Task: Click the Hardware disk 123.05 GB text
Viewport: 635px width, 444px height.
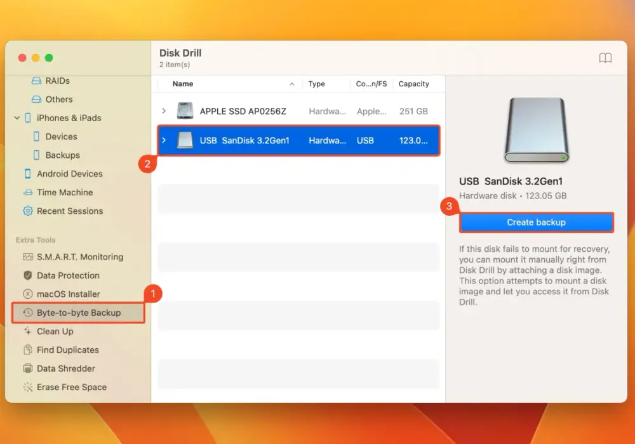Action: [x=512, y=196]
